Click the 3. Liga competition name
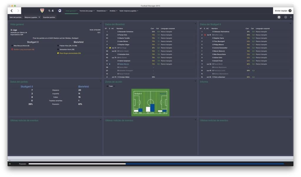The image size is (301, 177). (x=14, y=30)
